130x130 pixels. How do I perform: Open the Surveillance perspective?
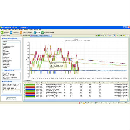click(x=14, y=32)
